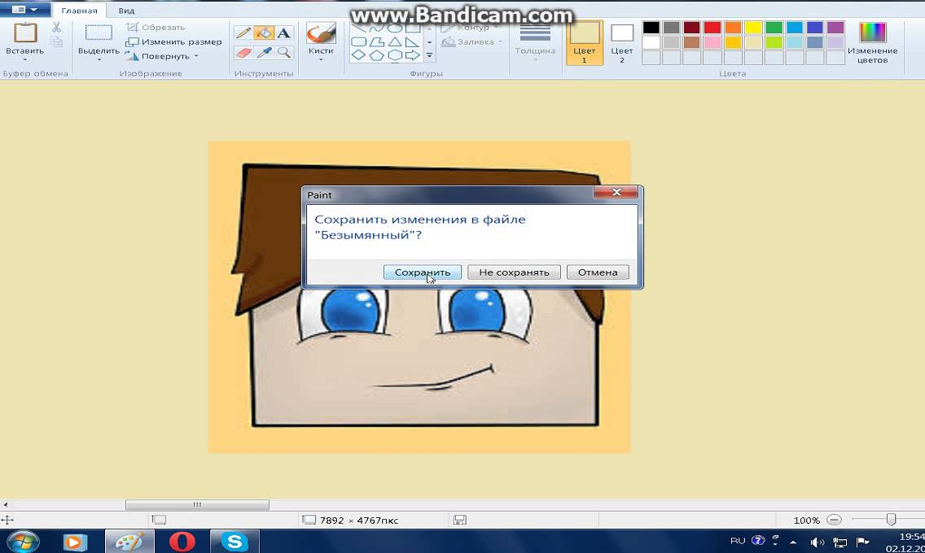This screenshot has width=925, height=553.
Task: Select the Text tool
Action: 283,33
